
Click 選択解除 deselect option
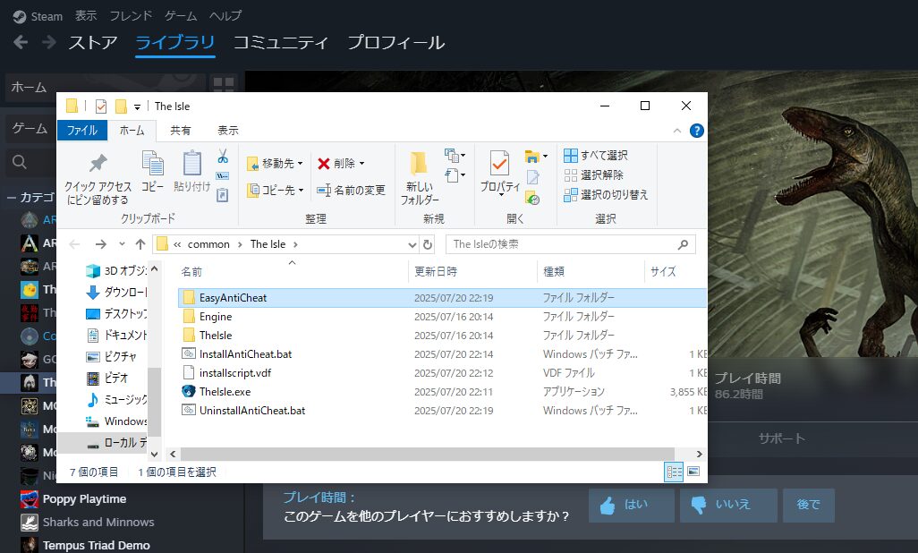(593, 174)
